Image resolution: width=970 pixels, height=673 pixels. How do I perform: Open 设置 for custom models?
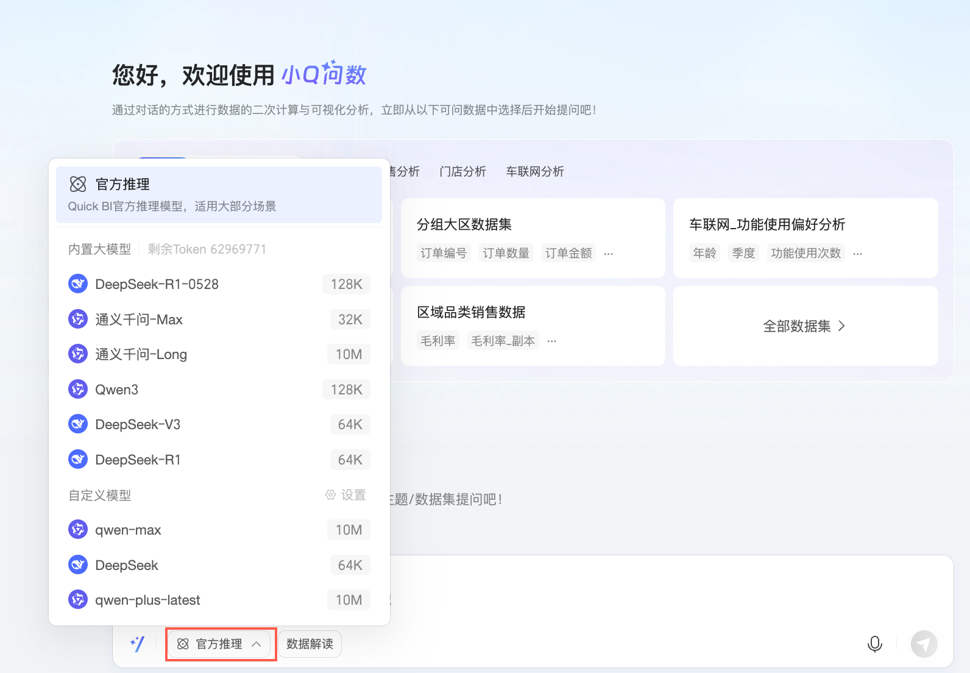[345, 495]
